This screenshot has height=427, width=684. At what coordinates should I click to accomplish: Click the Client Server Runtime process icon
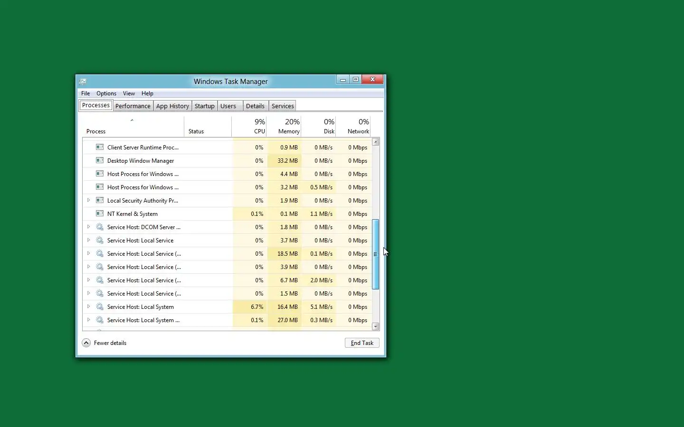[100, 147]
